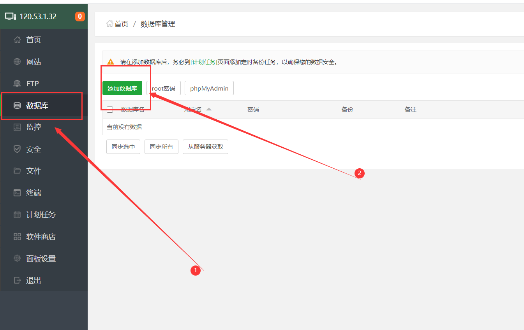Screen dimensions: 524x330
Task: Click the 数据库名 column header
Action: coord(133,110)
